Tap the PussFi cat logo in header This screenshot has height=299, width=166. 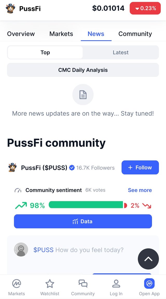click(x=10, y=9)
